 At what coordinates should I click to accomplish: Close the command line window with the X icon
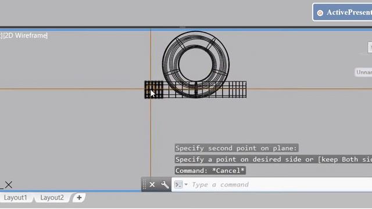click(152, 185)
